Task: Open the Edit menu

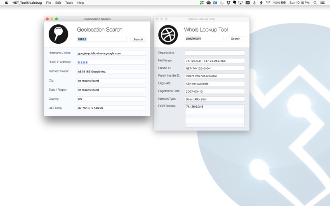Action: (x=58, y=3)
